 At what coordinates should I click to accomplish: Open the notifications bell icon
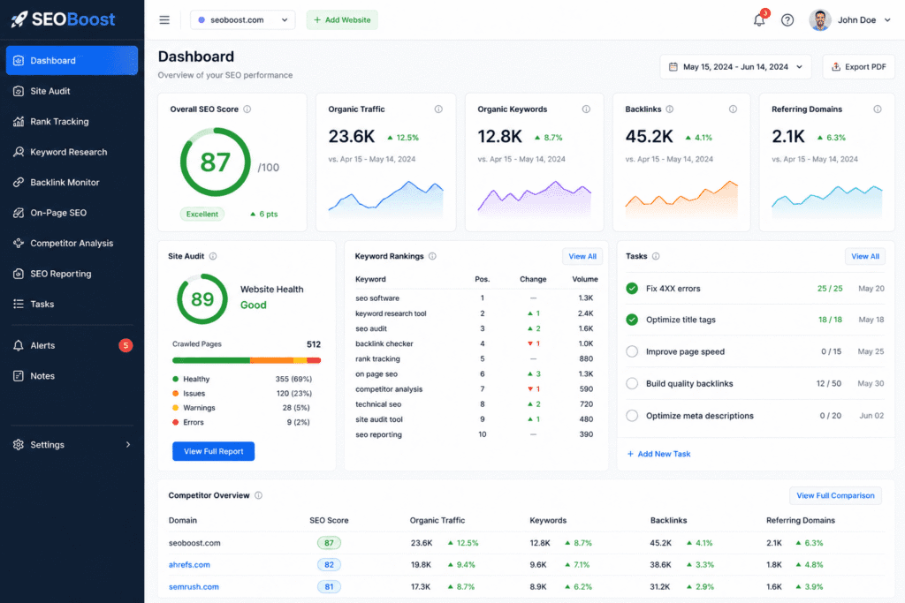(x=759, y=20)
